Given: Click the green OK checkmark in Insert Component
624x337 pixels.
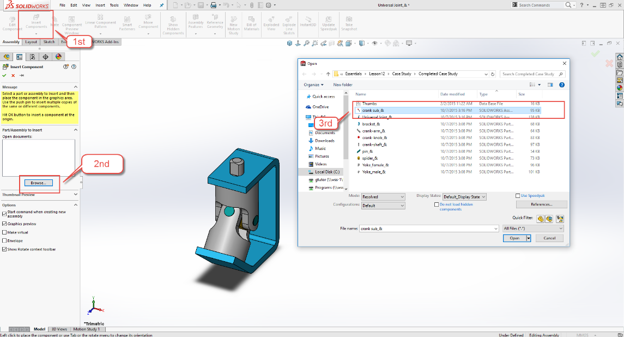Looking at the screenshot, I should coord(4,75).
